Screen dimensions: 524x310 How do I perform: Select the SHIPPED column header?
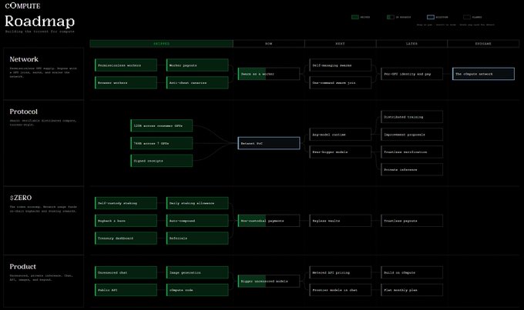pyautogui.click(x=161, y=44)
